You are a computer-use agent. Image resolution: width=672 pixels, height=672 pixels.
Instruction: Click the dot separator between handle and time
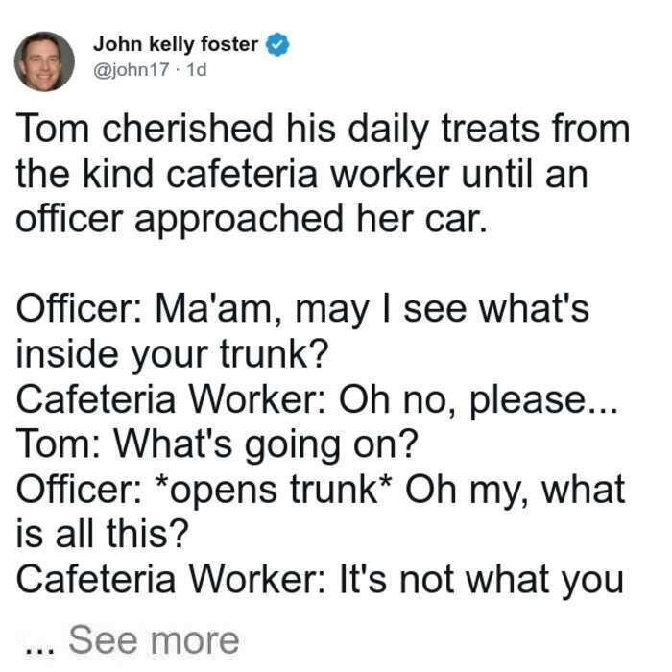tap(178, 70)
